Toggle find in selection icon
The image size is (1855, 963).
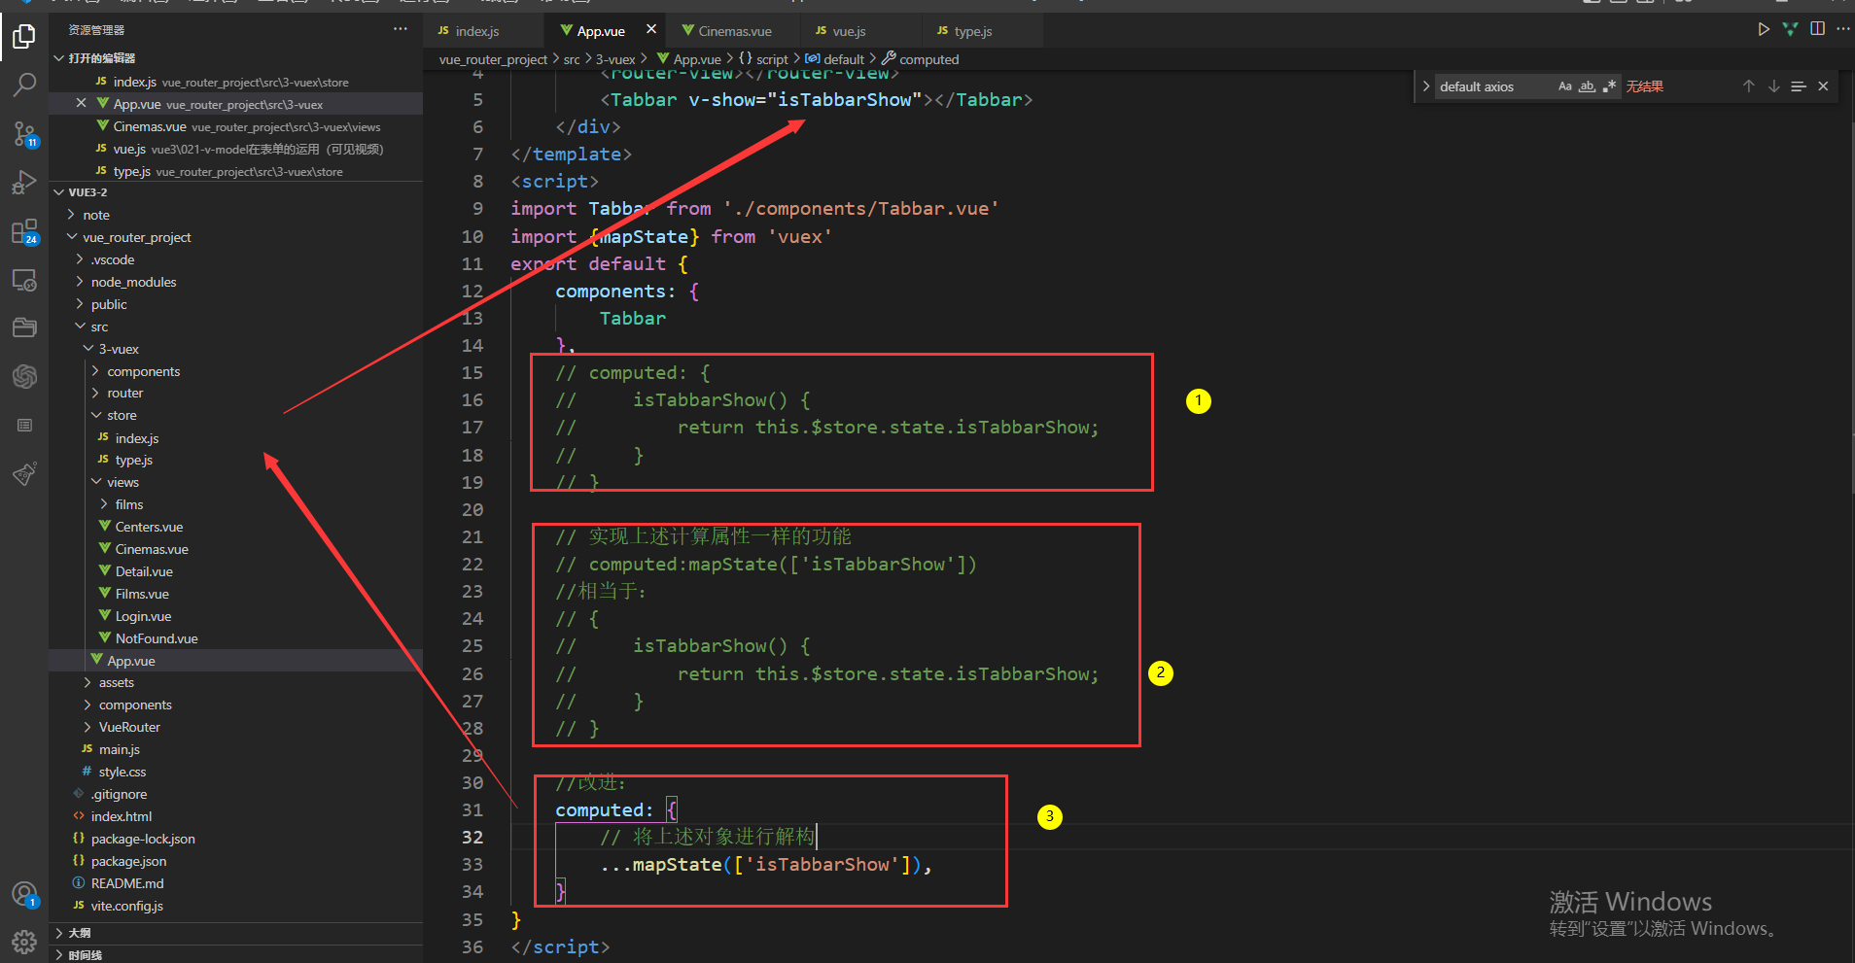(x=1799, y=86)
